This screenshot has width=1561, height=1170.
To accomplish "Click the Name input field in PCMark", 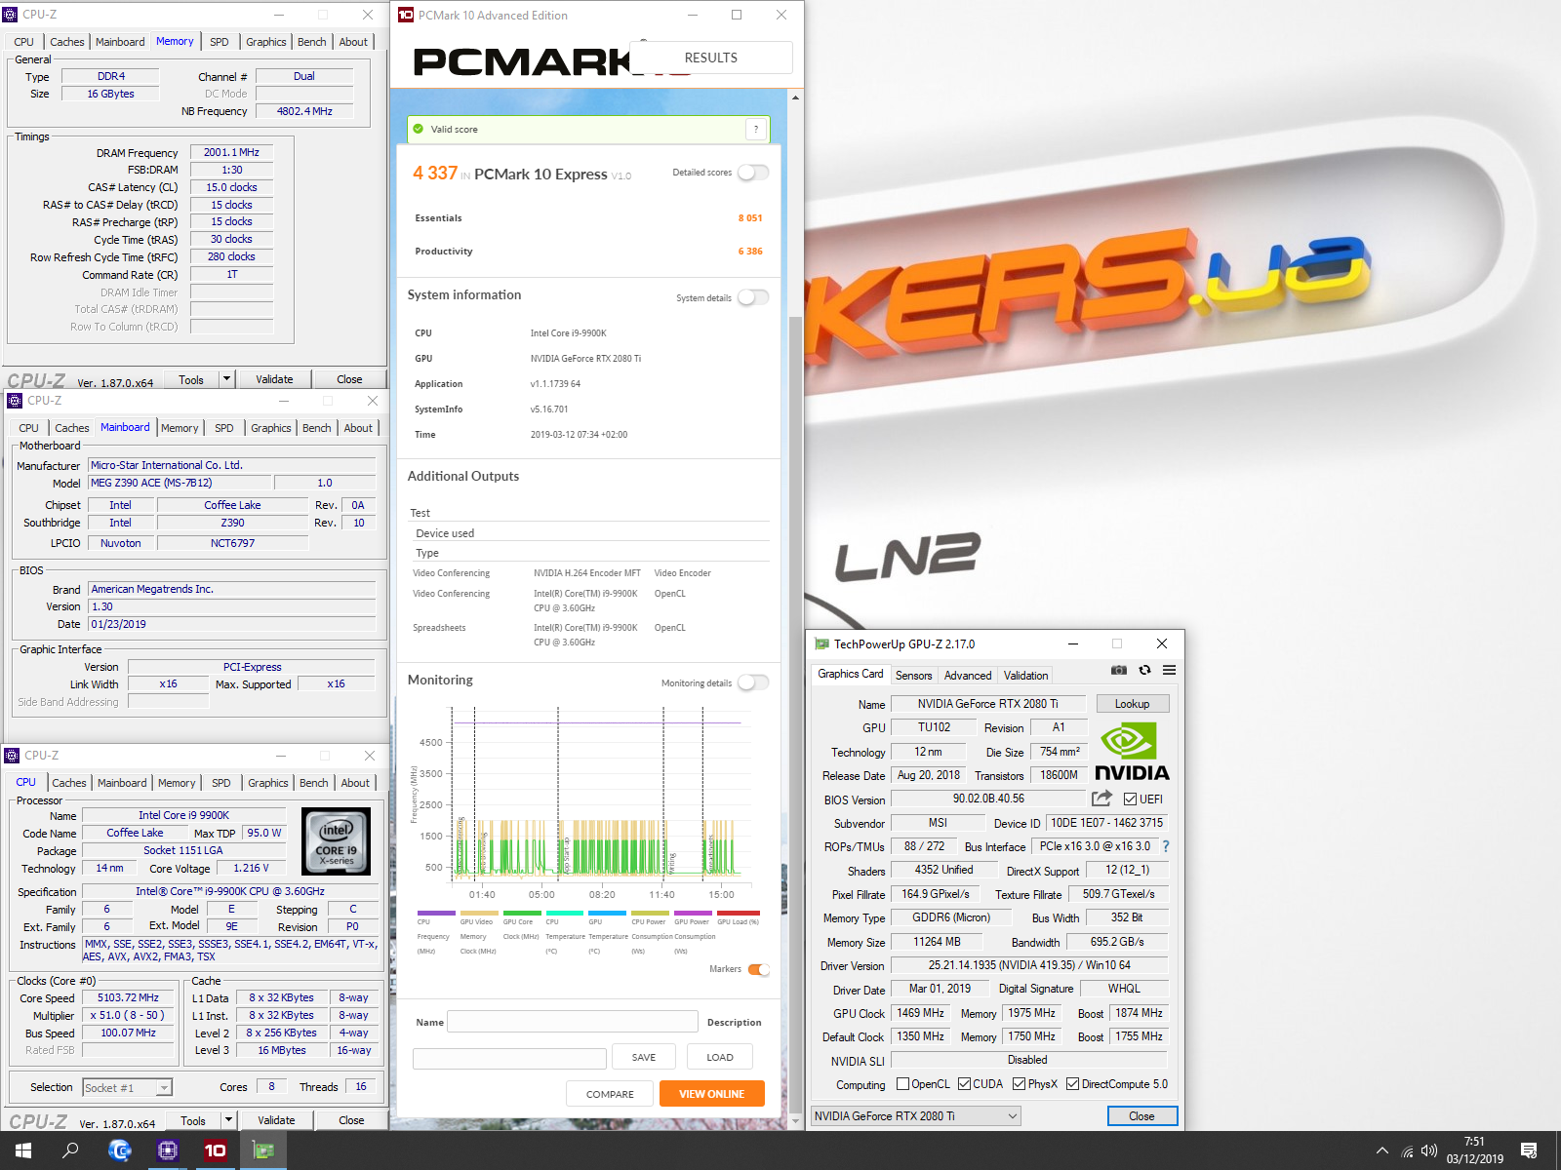I will pos(573,1022).
